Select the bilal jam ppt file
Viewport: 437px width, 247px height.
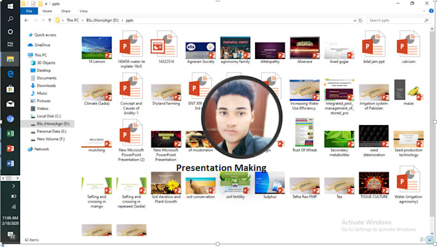tap(374, 47)
